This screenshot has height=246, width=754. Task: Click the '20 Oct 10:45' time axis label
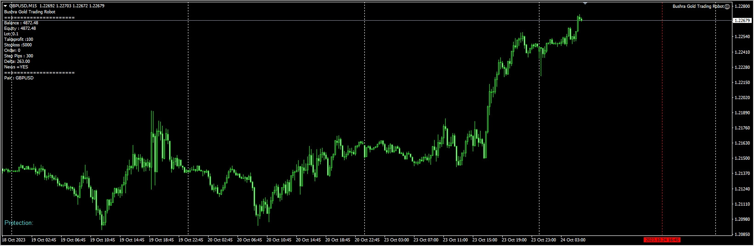(279, 240)
